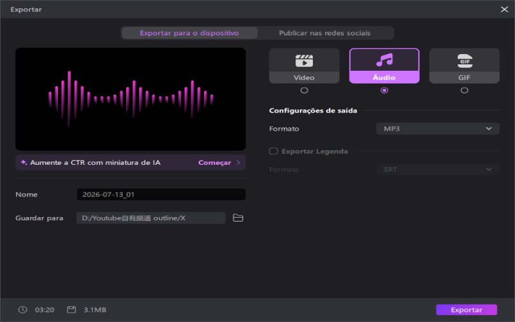This screenshot has width=515, height=322.
Task: Open the SRT subtitle format dropdown
Action: tap(438, 169)
